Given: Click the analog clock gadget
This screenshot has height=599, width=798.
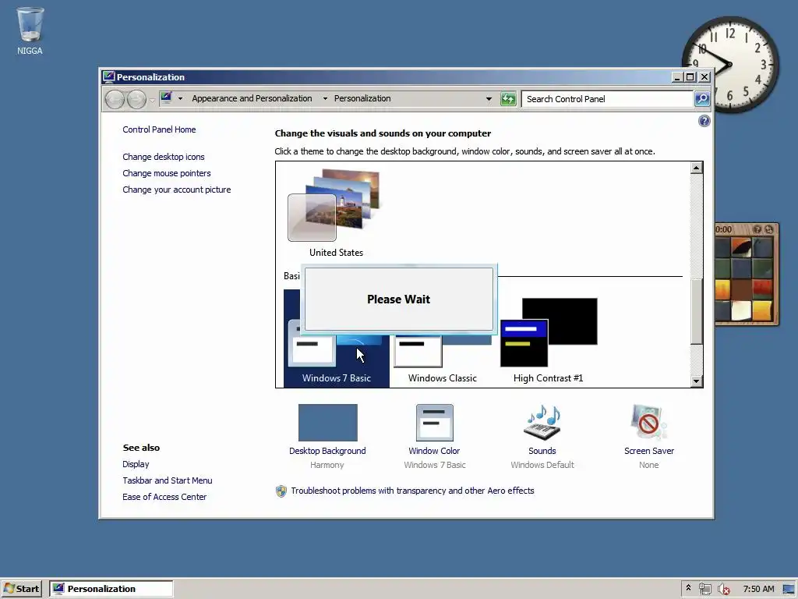Looking at the screenshot, I should pos(729,64).
